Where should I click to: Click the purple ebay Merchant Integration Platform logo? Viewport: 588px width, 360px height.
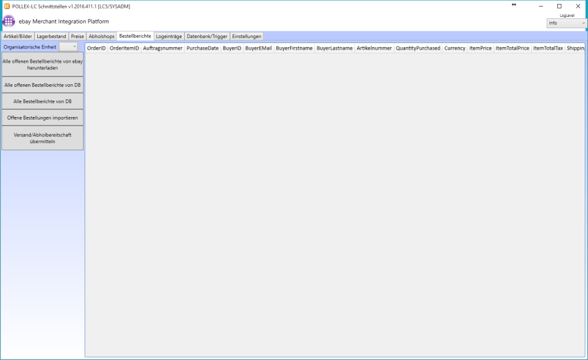pyautogui.click(x=8, y=21)
